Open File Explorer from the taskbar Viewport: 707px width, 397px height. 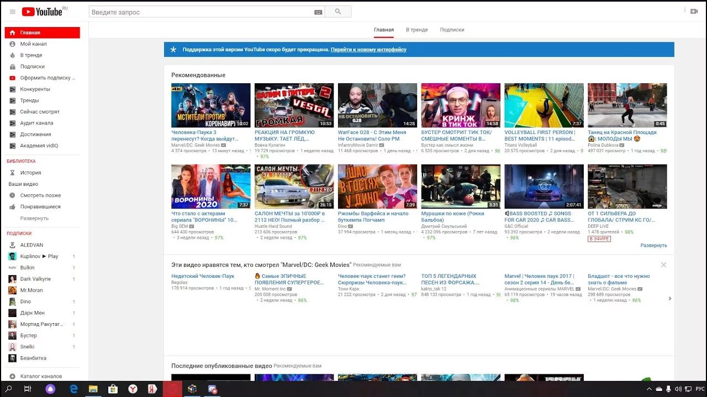[x=93, y=389]
